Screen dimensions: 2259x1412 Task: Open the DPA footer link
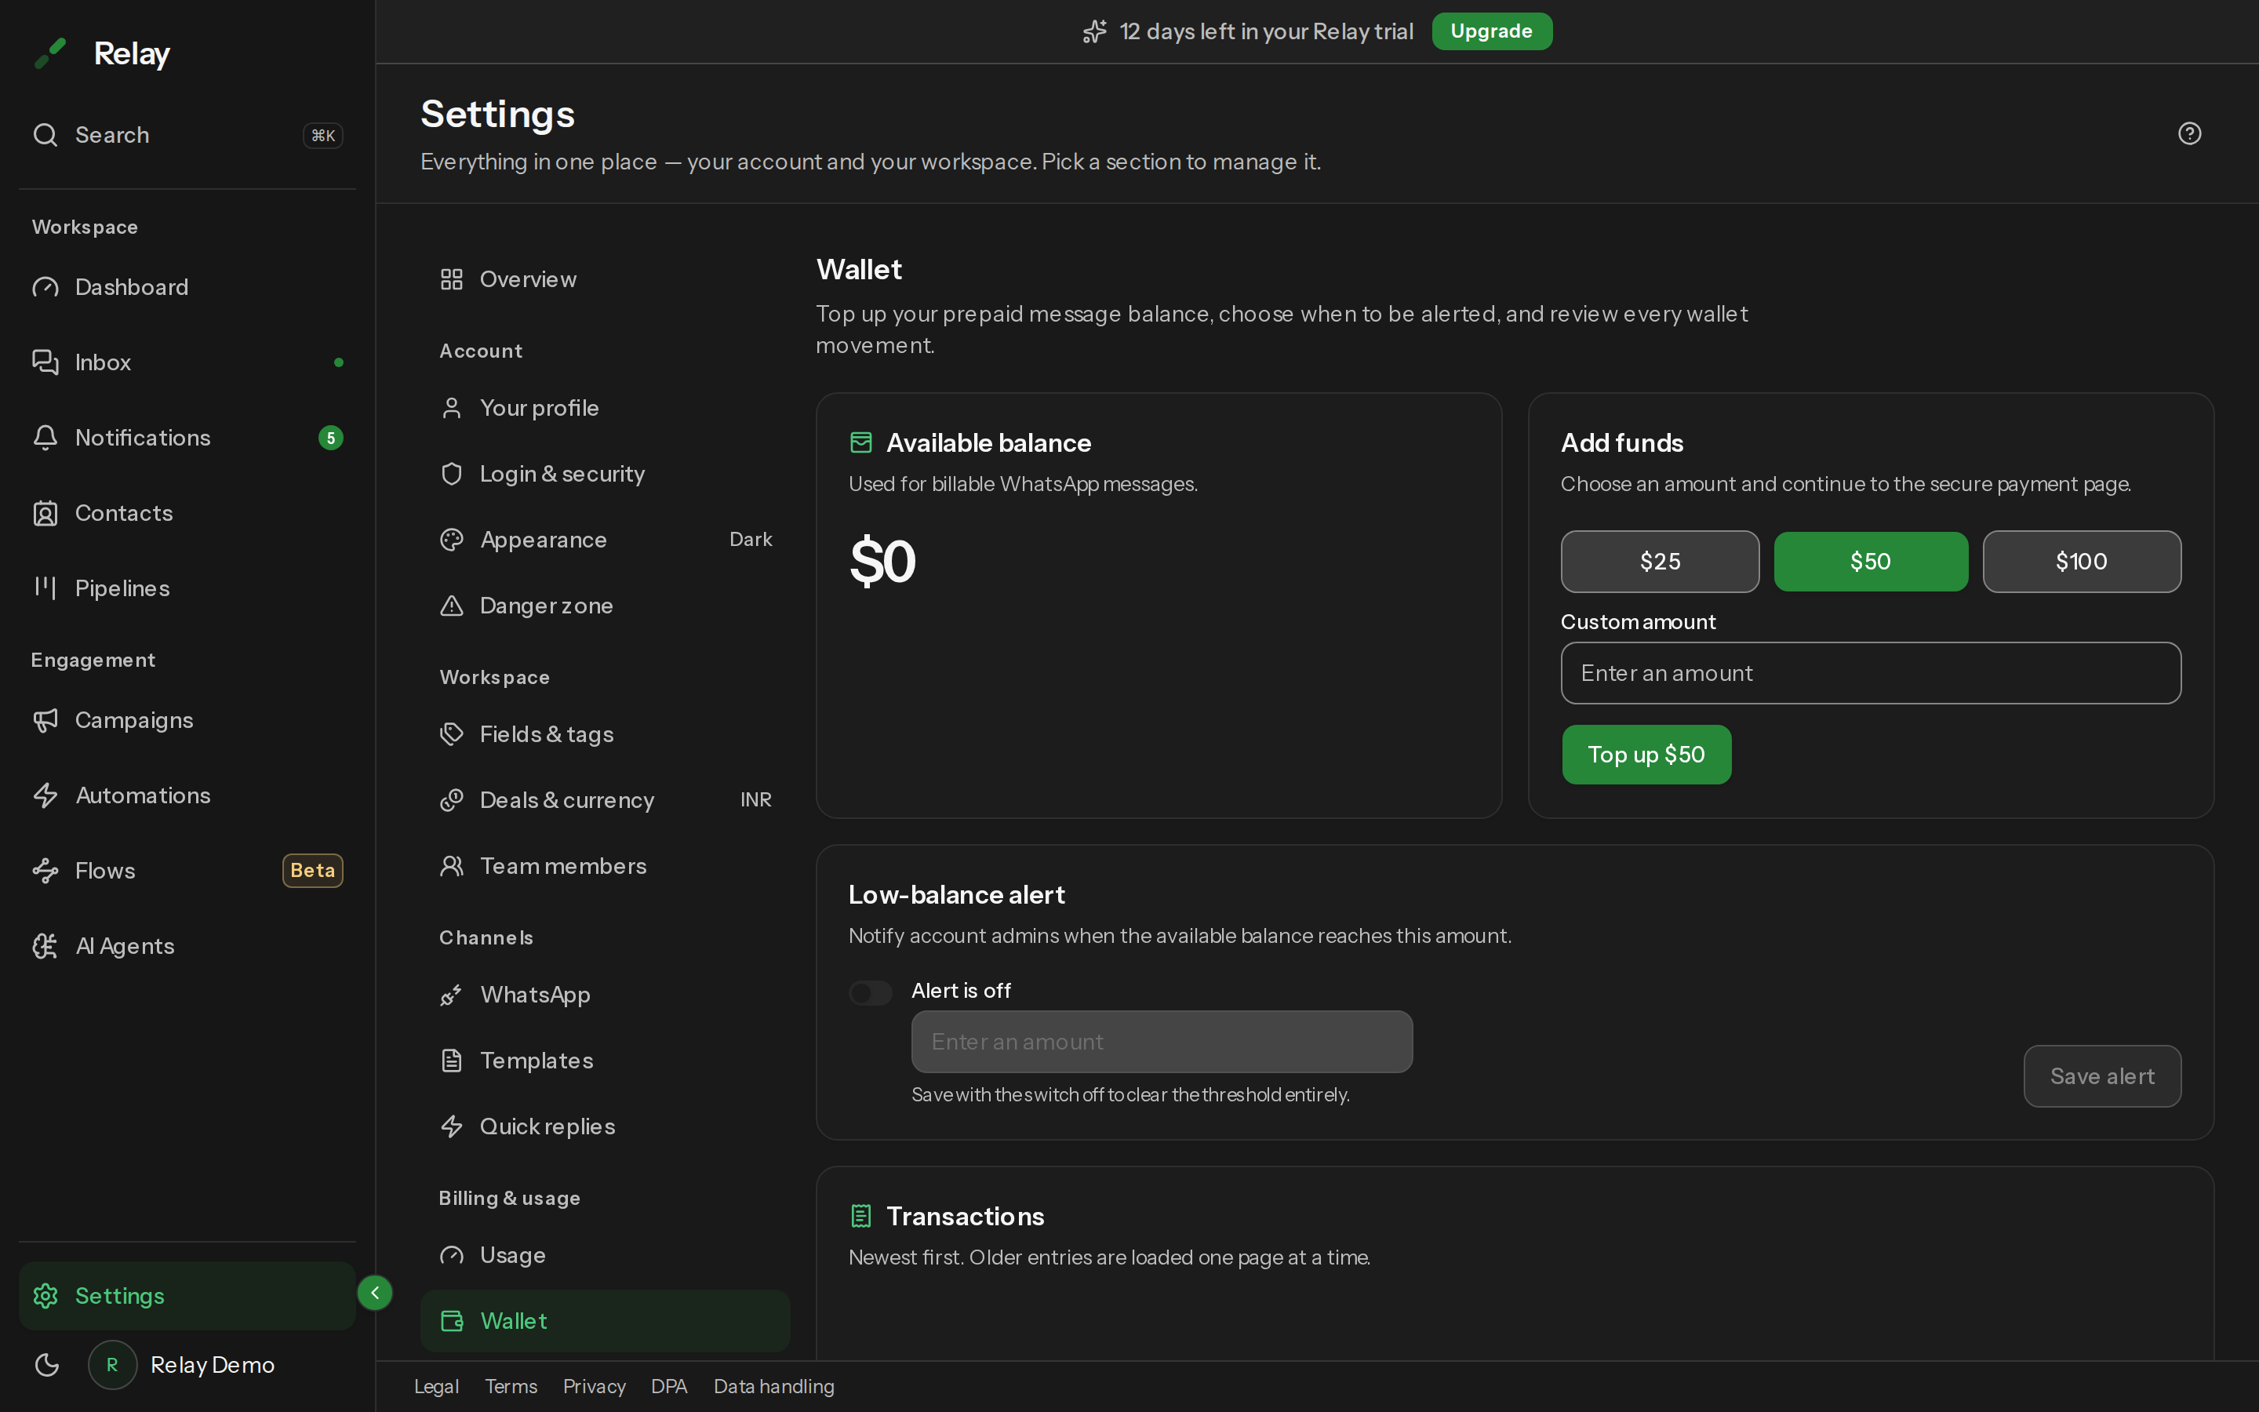click(x=668, y=1387)
